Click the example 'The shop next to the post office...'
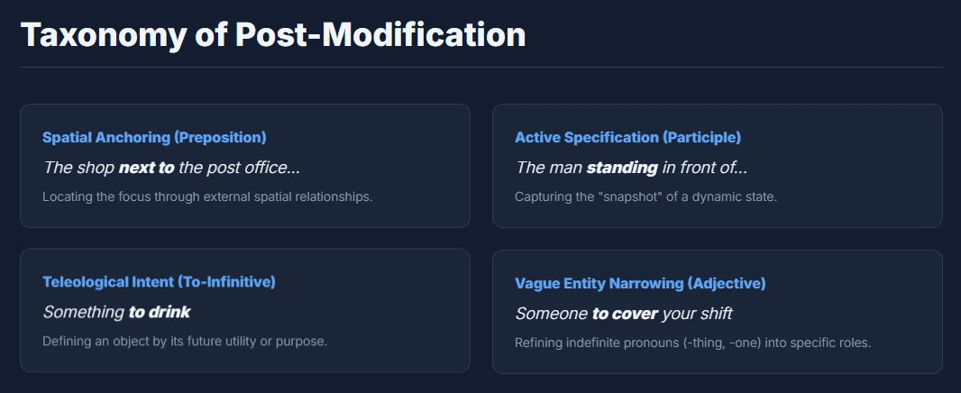 171,168
